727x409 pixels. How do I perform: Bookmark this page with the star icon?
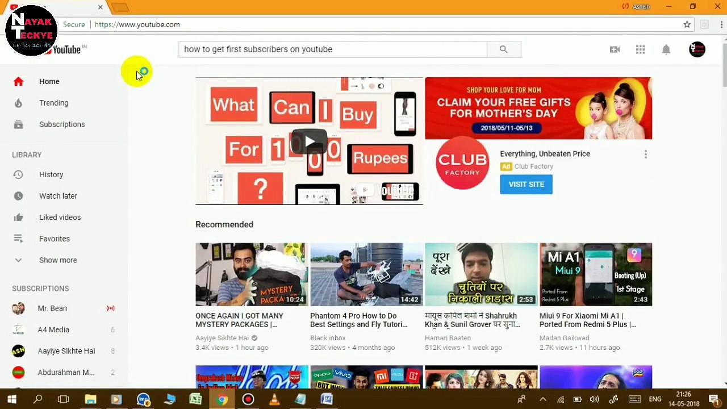click(687, 24)
